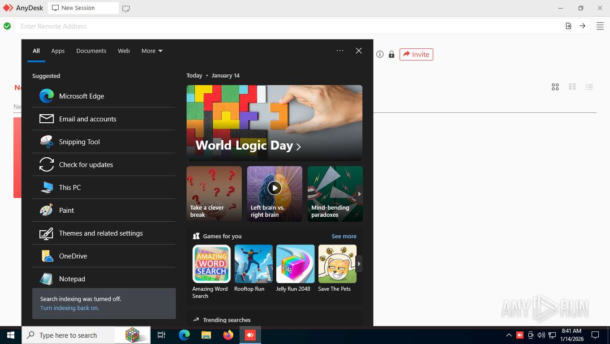
Task: Click Games for you heading
Action: pos(222,236)
